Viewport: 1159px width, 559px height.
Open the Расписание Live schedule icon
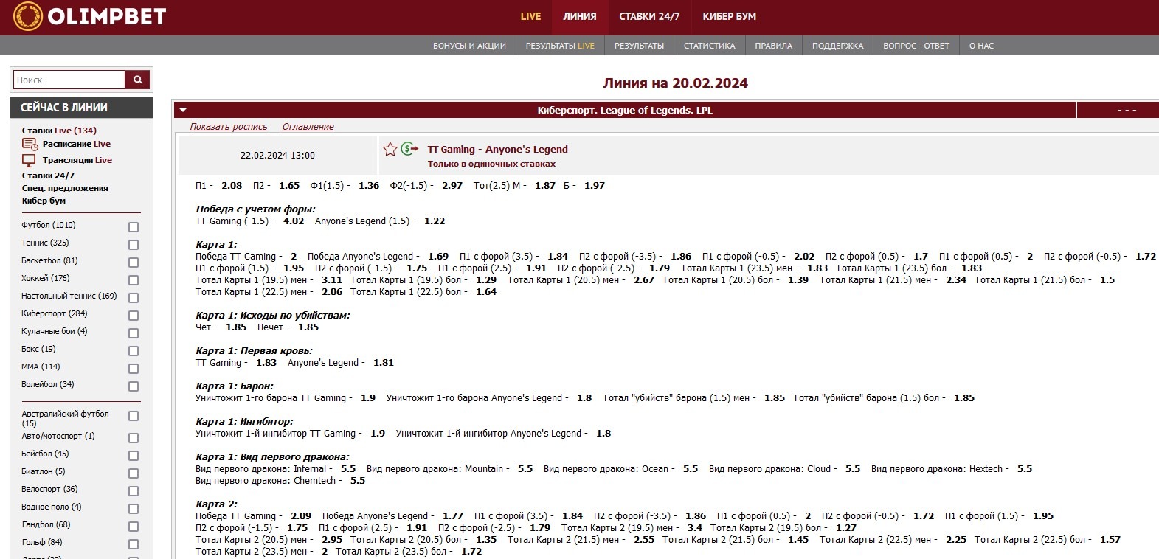tap(30, 144)
